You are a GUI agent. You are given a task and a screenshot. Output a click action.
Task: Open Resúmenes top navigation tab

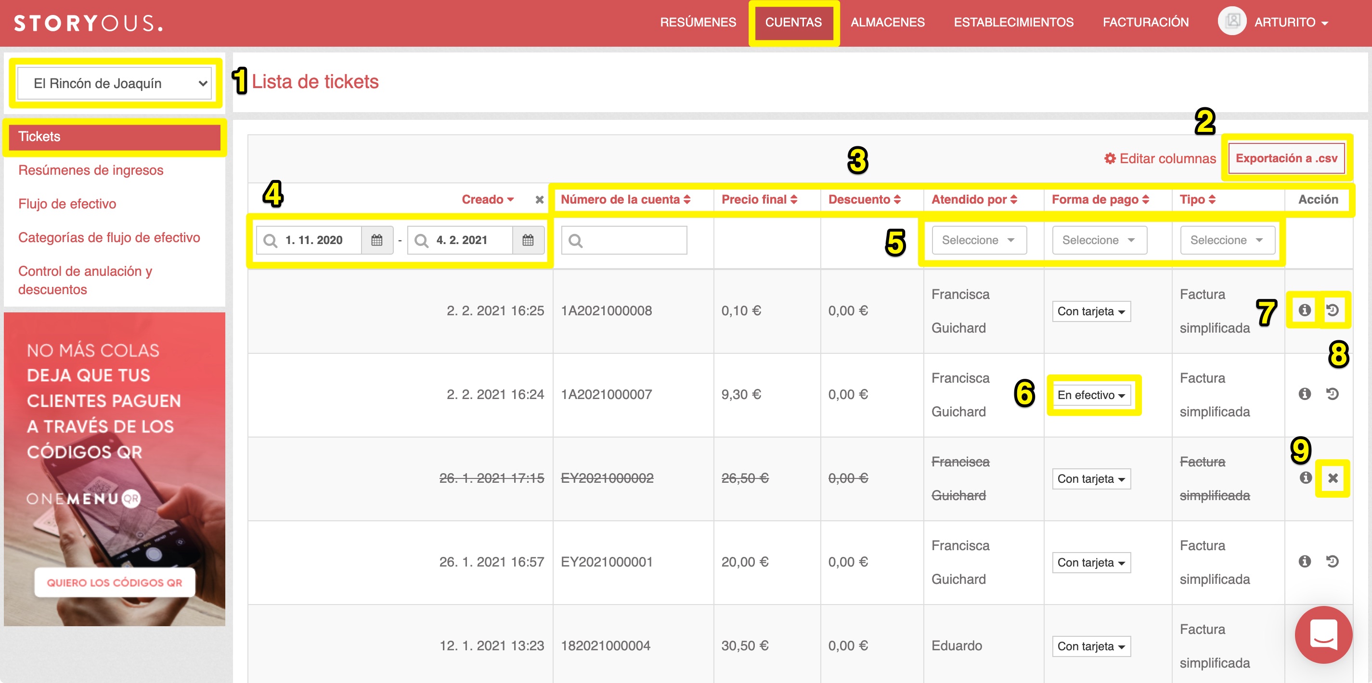point(698,22)
